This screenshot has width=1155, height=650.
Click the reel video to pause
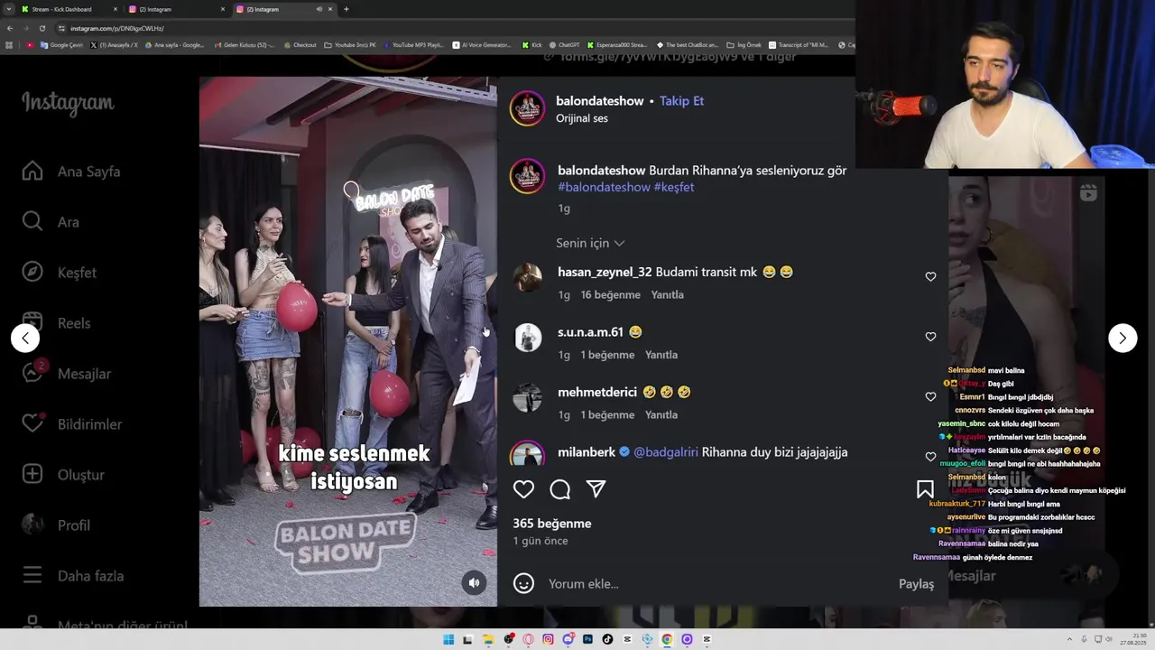[347, 341]
